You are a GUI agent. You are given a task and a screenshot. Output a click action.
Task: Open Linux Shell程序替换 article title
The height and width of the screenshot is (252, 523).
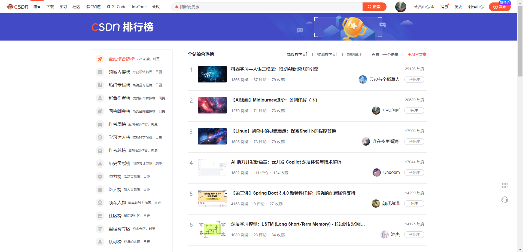tap(284, 131)
